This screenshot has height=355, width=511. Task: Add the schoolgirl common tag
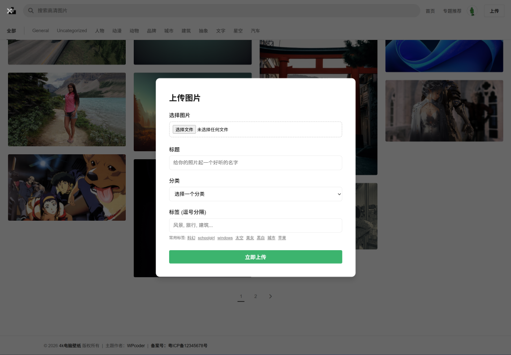click(206, 238)
